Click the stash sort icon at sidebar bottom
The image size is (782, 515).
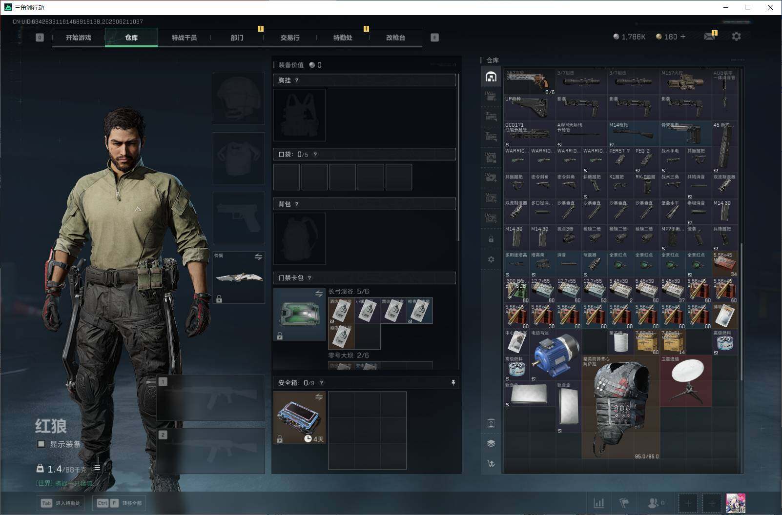pos(491,463)
